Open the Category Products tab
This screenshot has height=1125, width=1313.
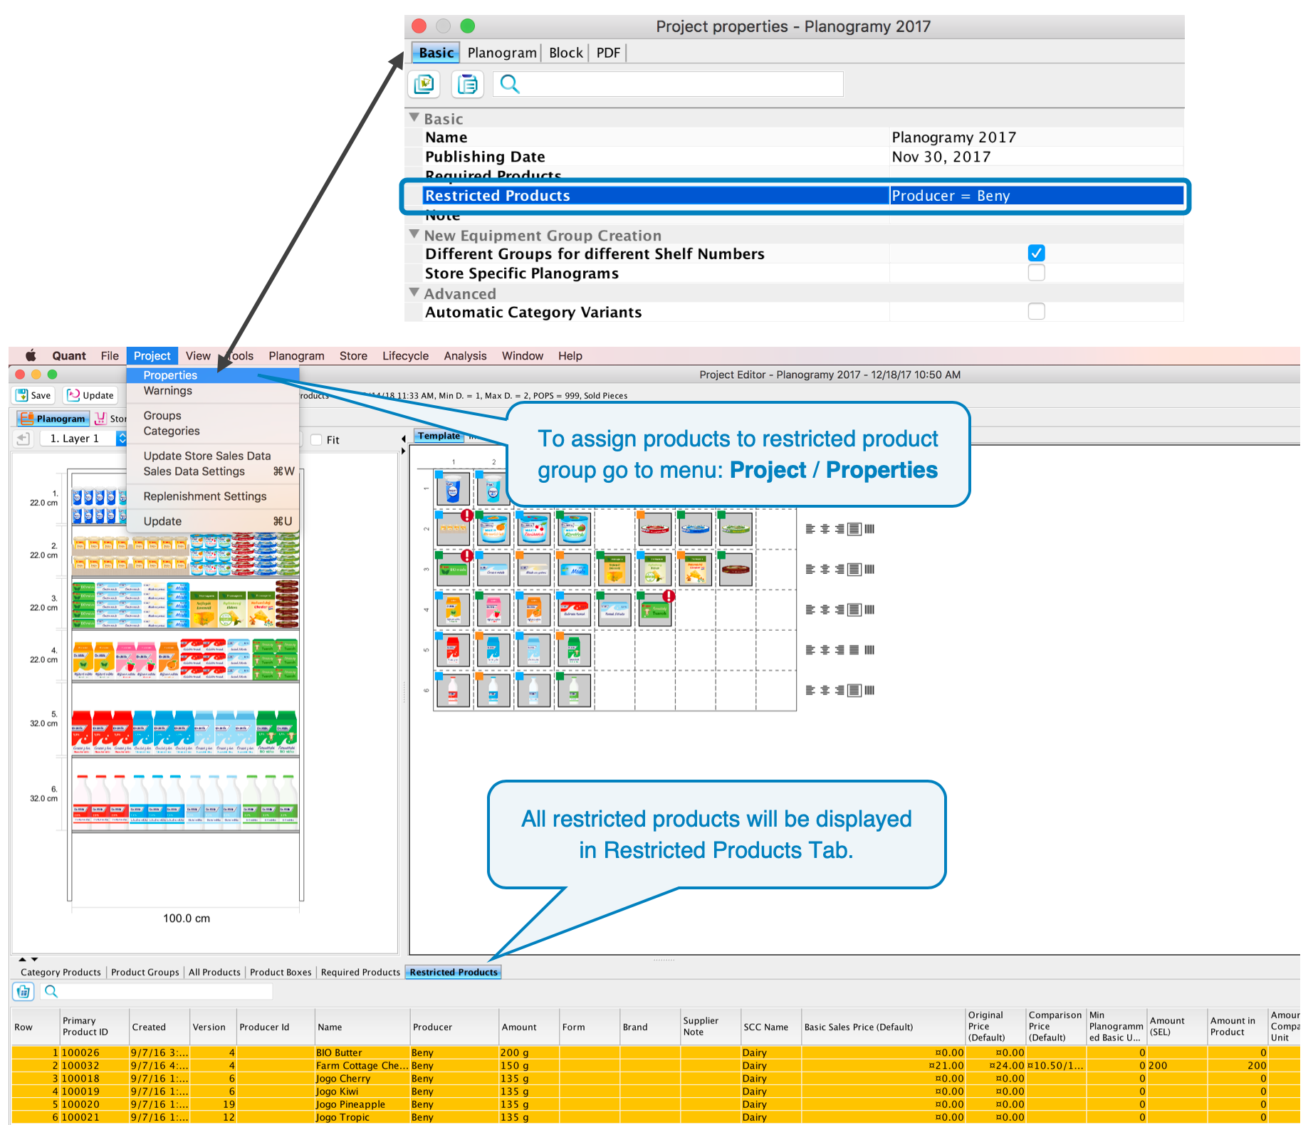61,972
